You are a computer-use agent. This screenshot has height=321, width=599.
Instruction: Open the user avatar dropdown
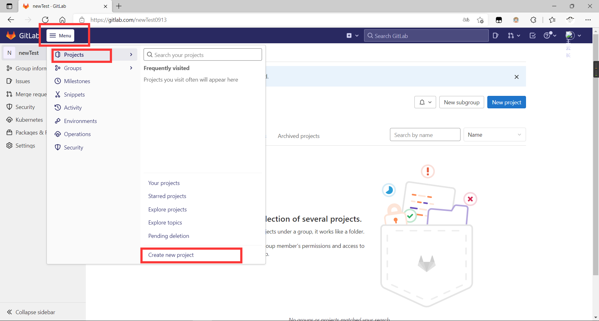click(x=573, y=35)
